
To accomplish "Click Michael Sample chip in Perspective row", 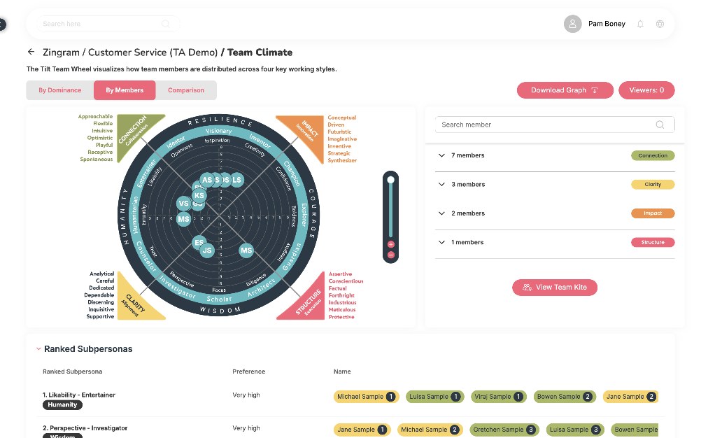I will point(430,430).
